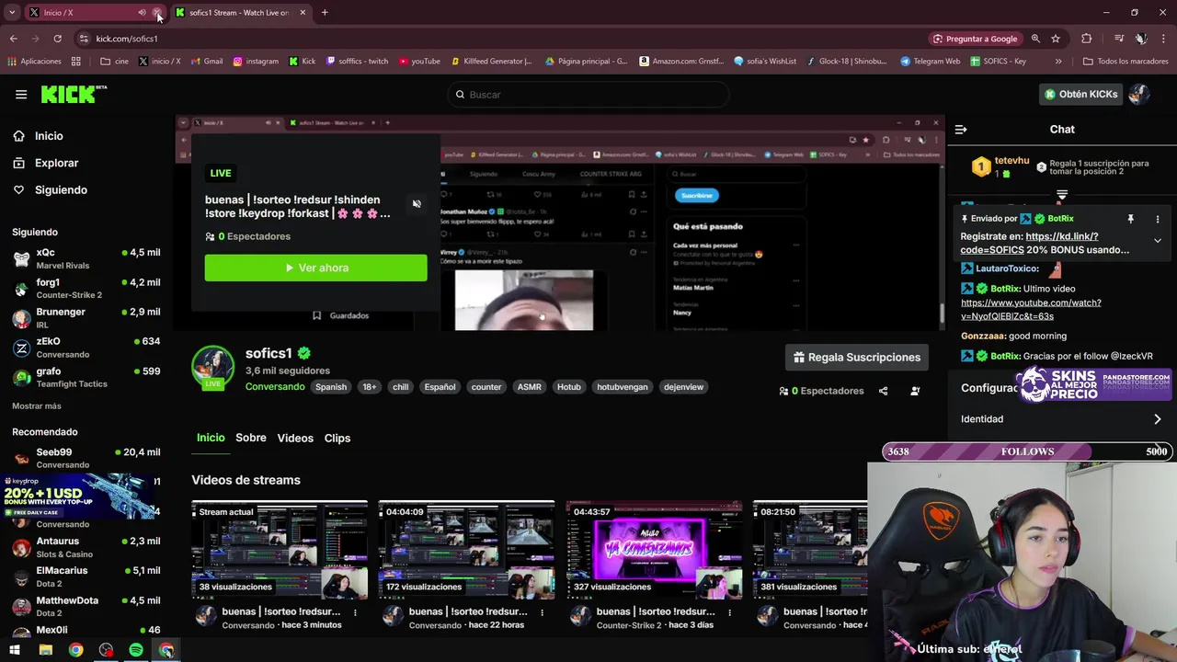Image resolution: width=1177 pixels, height=662 pixels.
Task: Open the user profile avatar menu
Action: pos(1139,94)
